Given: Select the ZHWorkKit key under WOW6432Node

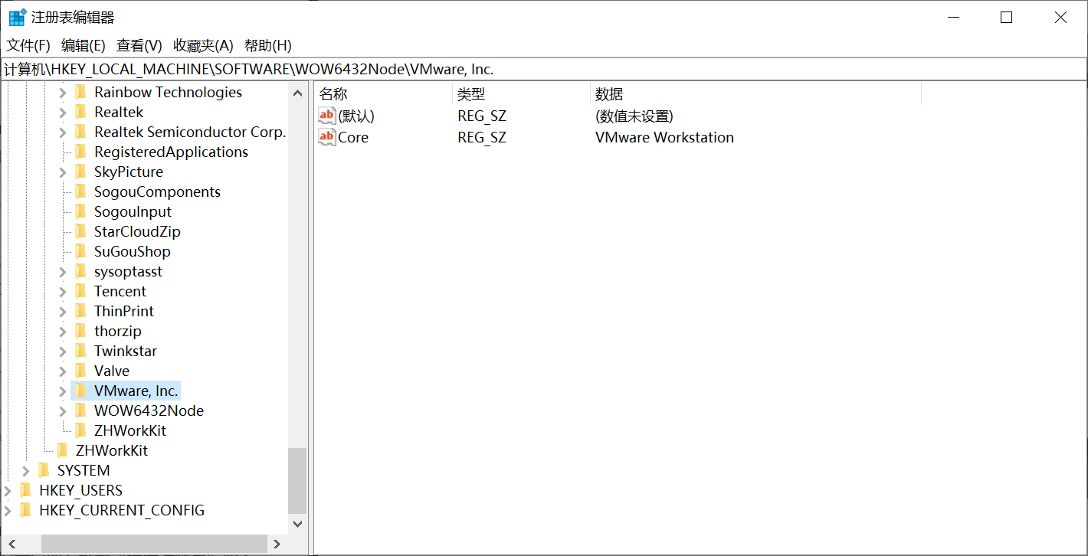Looking at the screenshot, I should (x=130, y=430).
